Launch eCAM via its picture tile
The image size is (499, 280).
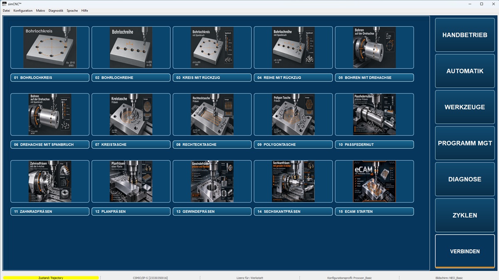point(374,181)
